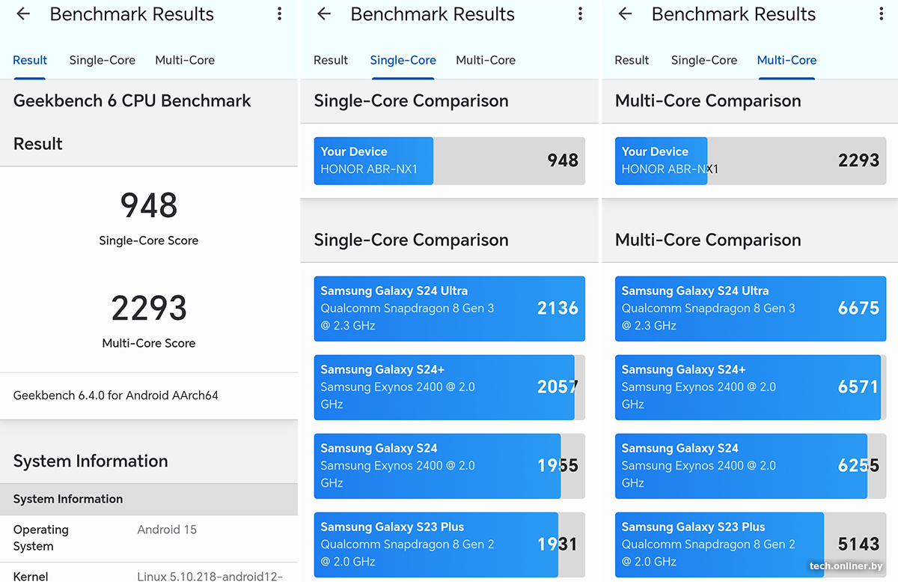Image resolution: width=898 pixels, height=582 pixels.
Task: Click the "Geekbench 6 CPU Benchmark" heading
Action: 132,101
